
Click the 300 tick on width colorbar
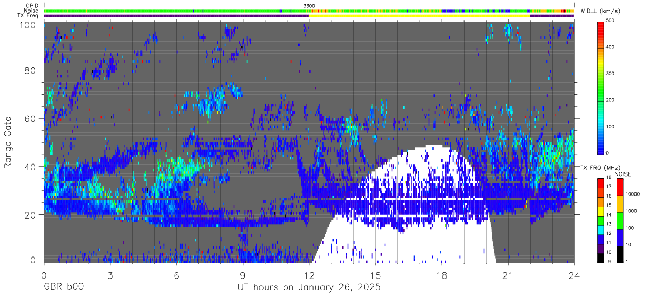coord(610,74)
